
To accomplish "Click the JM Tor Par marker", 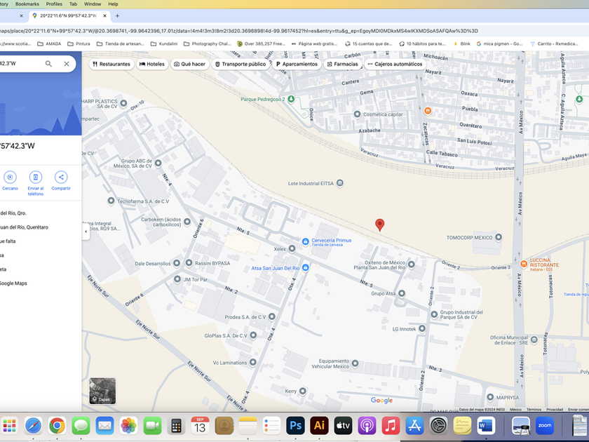I will click(177, 279).
